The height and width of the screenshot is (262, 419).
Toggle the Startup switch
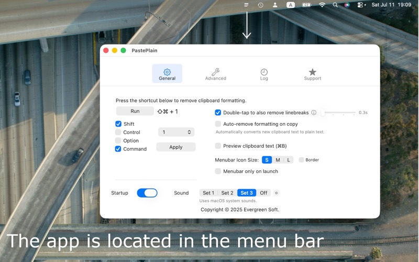tap(147, 193)
